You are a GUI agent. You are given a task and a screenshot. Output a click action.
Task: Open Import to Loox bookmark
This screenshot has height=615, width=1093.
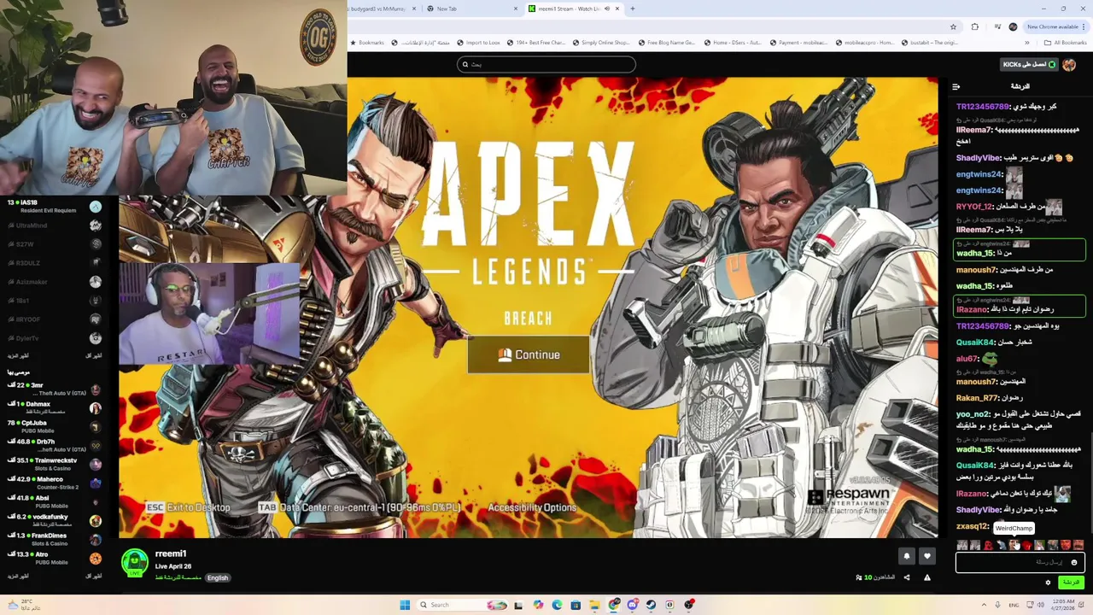coord(478,43)
